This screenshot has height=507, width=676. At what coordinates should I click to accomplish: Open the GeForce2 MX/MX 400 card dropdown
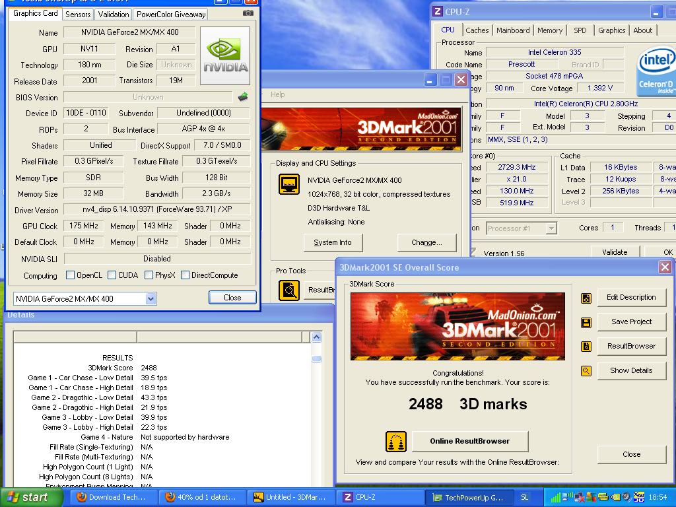pyautogui.click(x=151, y=299)
